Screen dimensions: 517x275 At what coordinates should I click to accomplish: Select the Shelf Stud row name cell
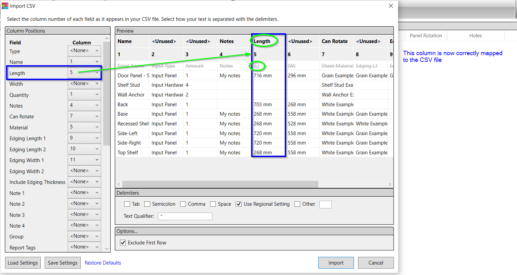(133, 85)
